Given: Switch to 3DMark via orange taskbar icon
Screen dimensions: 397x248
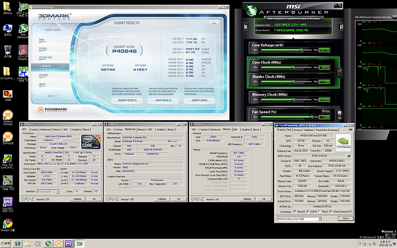Looking at the screenshot, I should click(x=58, y=244).
